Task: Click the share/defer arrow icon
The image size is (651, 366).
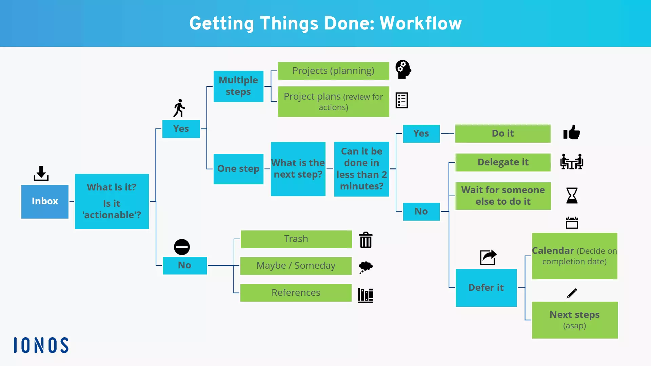Action: click(x=487, y=257)
